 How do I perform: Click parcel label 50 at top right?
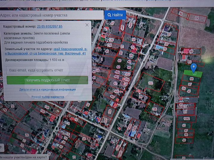(x=181, y=14)
